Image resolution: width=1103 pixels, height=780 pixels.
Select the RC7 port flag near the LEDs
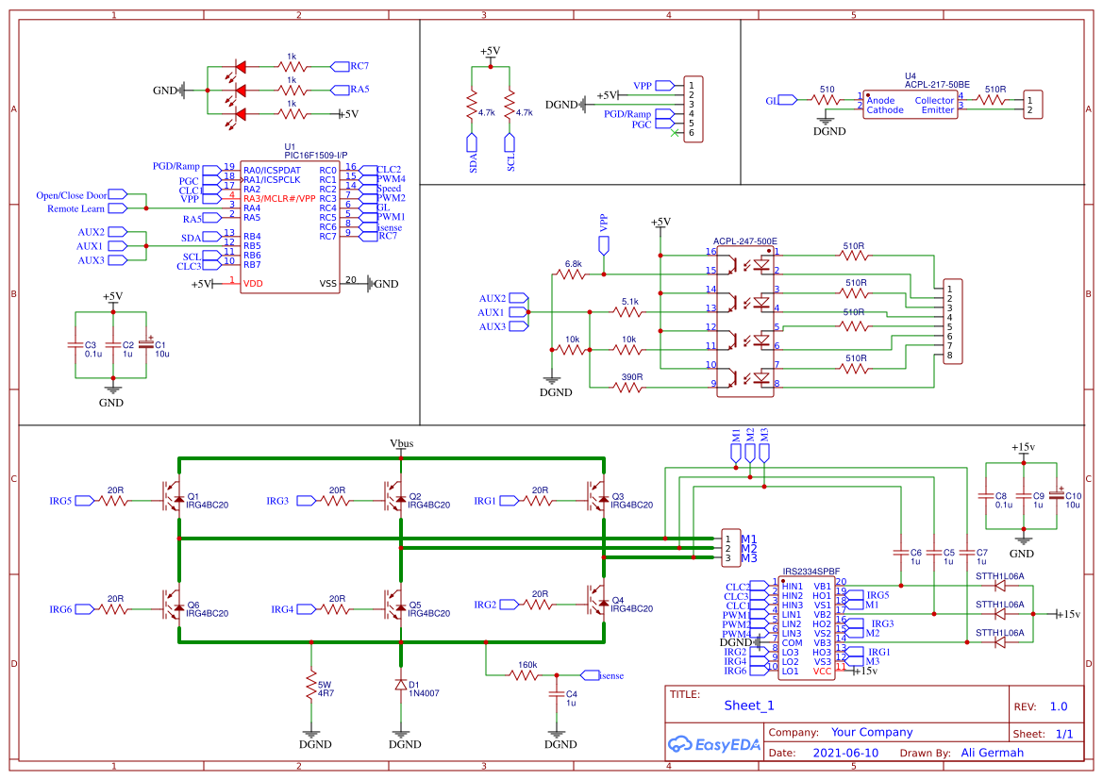tap(340, 65)
